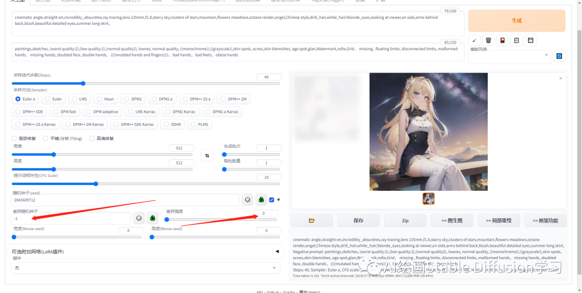
Task: Enable the 高清修复 checkbox
Action: (x=92, y=139)
